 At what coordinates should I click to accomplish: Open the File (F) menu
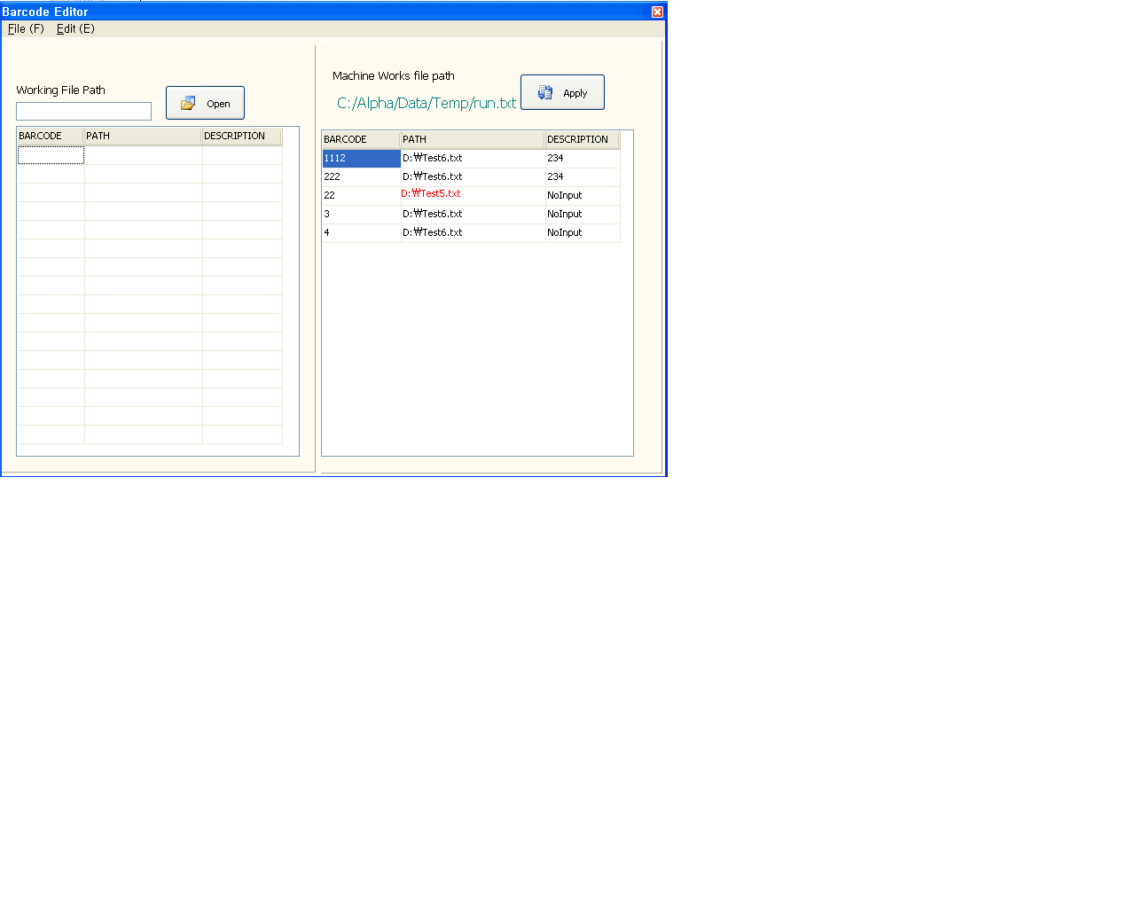pyautogui.click(x=26, y=28)
